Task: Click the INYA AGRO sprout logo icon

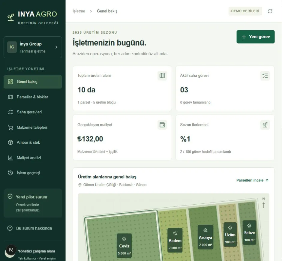Action: [x=11, y=17]
